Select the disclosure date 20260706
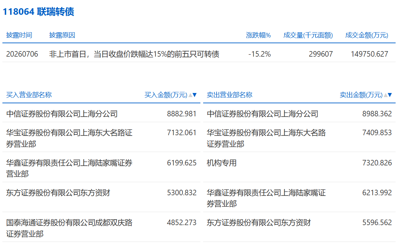Screen dimensions: 397x245 22,54
